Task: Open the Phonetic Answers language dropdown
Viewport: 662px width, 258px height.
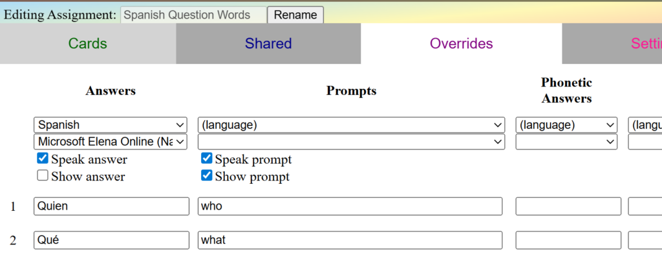Action: tap(568, 125)
